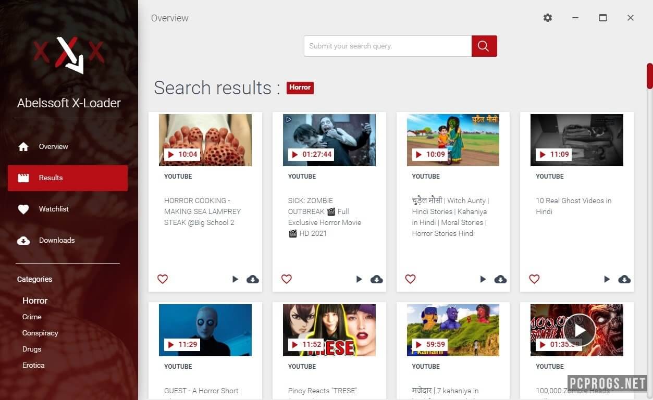The height and width of the screenshot is (400, 653).
Task: Download the HORROR COOKING video via cloud icon
Action: tap(253, 279)
